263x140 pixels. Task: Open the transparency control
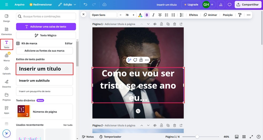(182, 15)
